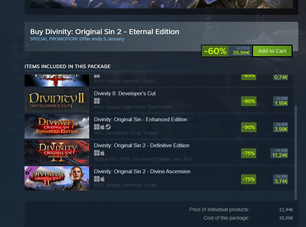Add Eternal Edition to cart
306x227 pixels.
pyautogui.click(x=272, y=51)
